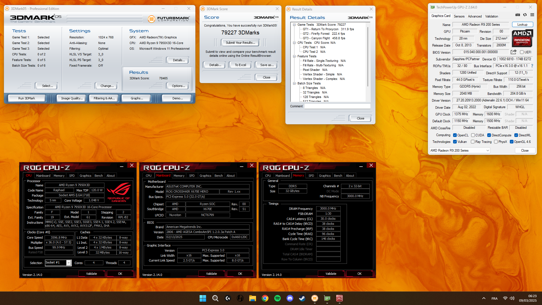This screenshot has width=542, height=305.
Task: Launch Google Chrome from the taskbar
Action: pyautogui.click(x=265, y=298)
